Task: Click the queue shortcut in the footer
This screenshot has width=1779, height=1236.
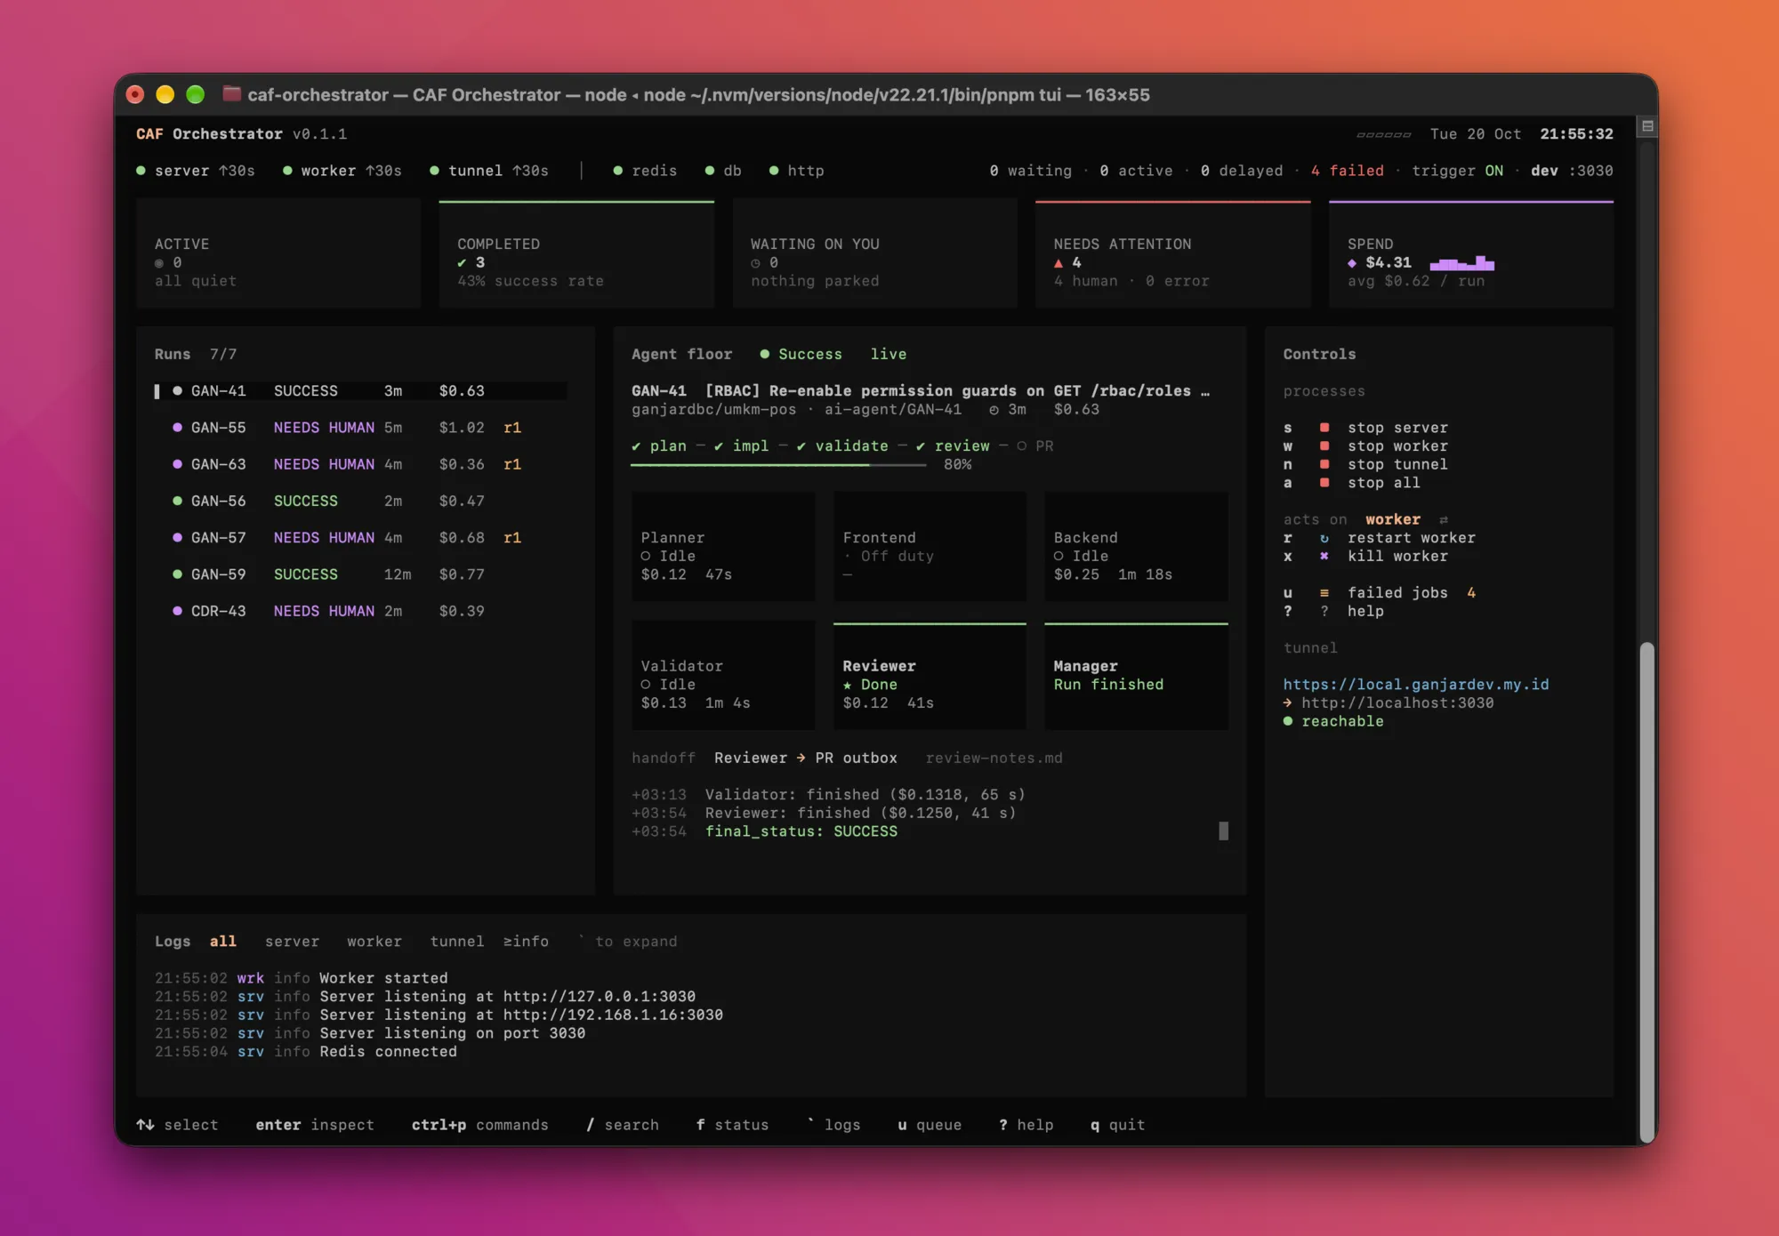Action: tap(930, 1125)
